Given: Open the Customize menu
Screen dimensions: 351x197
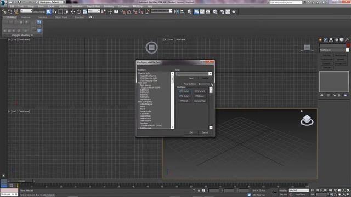Looking at the screenshot, I should click(123, 7).
